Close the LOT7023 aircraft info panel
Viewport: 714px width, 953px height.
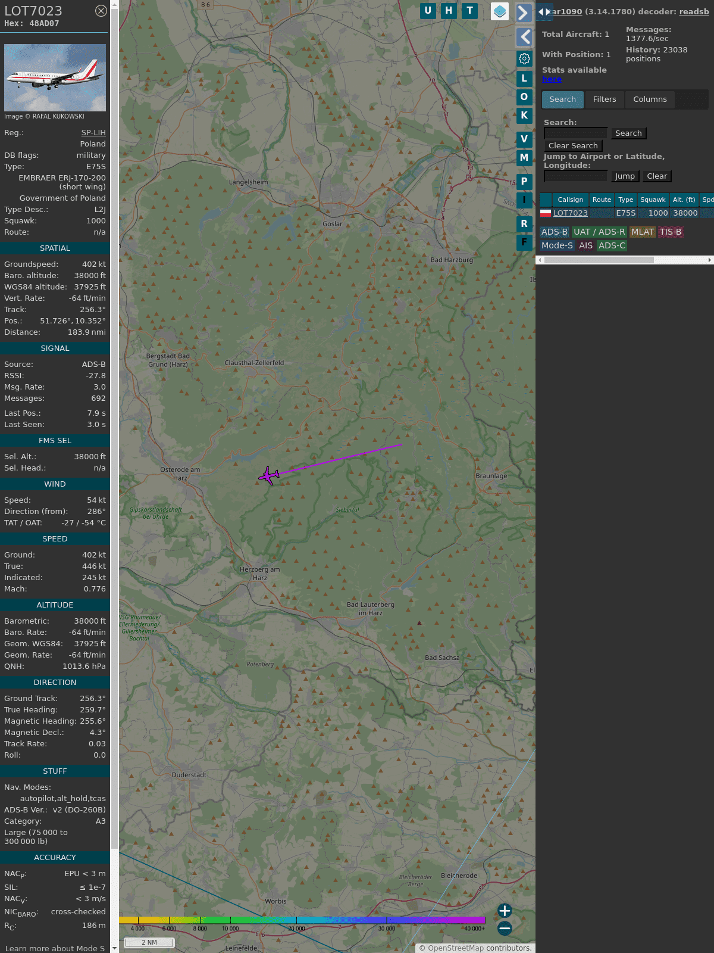pyautogui.click(x=101, y=11)
